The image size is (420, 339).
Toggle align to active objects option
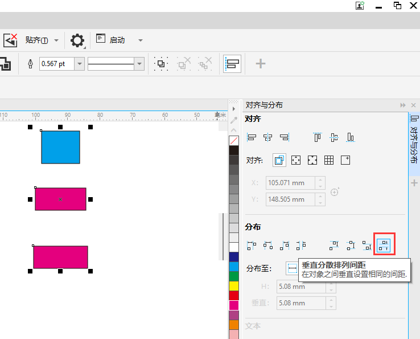click(x=279, y=160)
